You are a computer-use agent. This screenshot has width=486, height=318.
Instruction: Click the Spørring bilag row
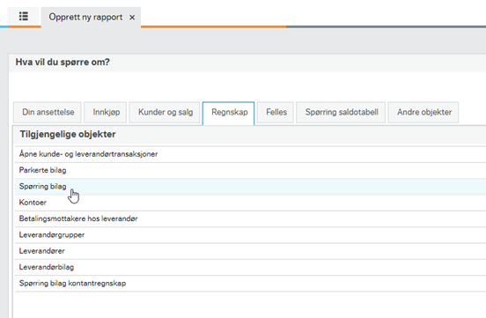[250, 187]
